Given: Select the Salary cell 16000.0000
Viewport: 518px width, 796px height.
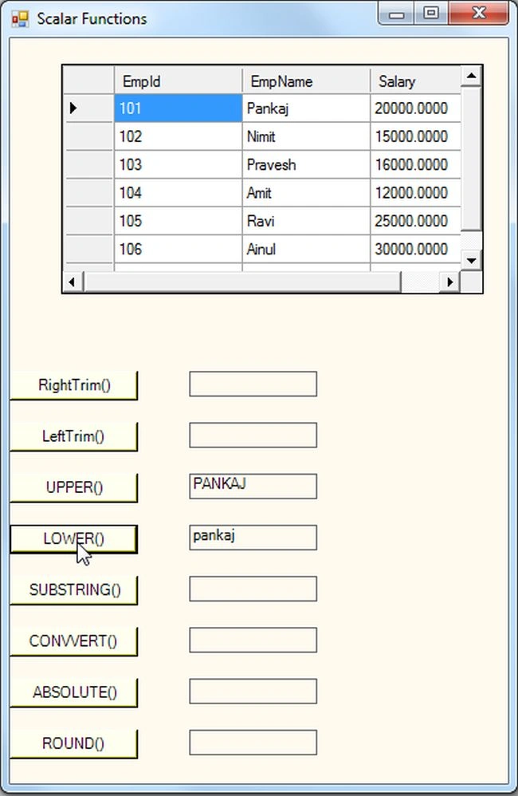Looking at the screenshot, I should 415,164.
